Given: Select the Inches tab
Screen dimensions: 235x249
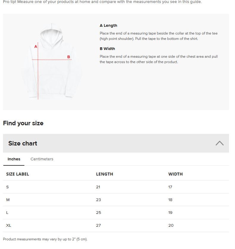Looking at the screenshot, I should pos(14,159).
